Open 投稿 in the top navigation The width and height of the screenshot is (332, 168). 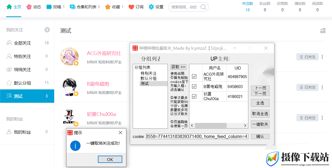56,7
